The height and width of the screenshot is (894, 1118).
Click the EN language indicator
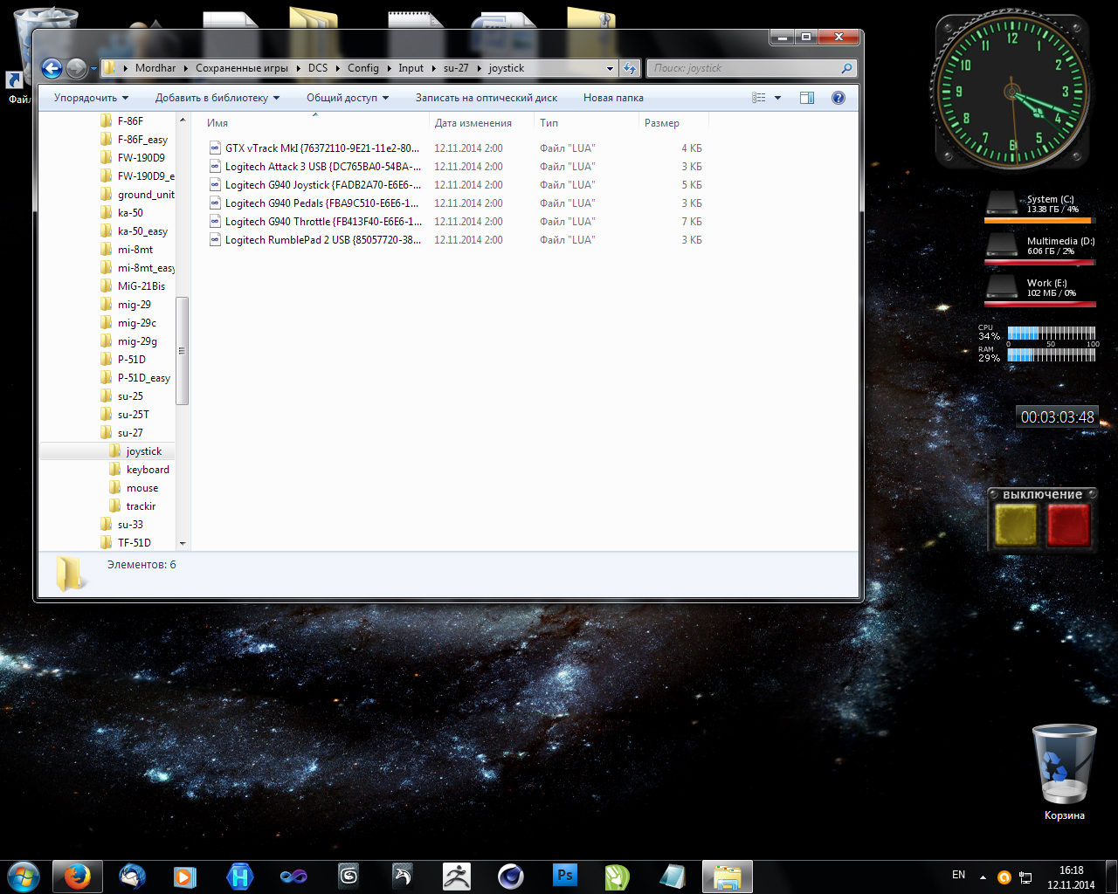[x=958, y=875]
